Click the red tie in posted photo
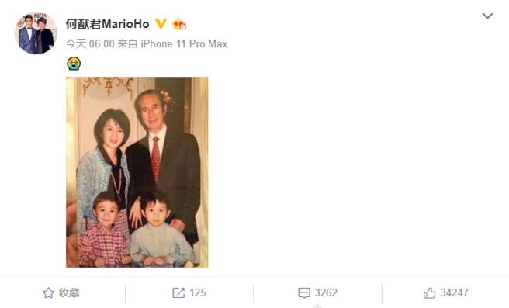 point(156,159)
